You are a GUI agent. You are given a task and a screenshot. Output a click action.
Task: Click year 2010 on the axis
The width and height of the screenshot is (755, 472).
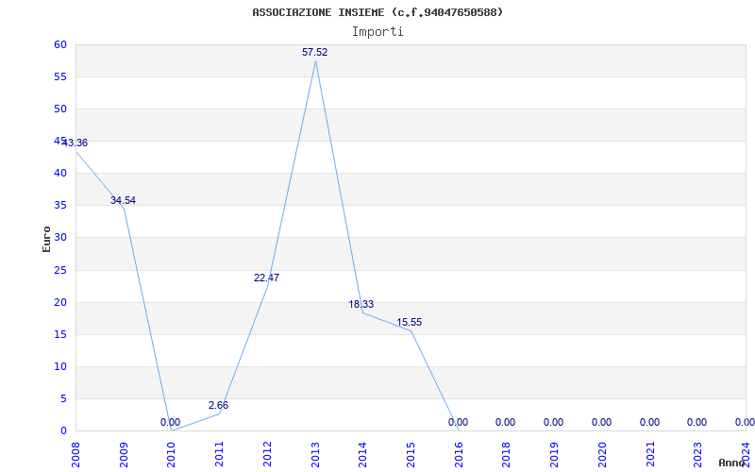pyautogui.click(x=172, y=454)
